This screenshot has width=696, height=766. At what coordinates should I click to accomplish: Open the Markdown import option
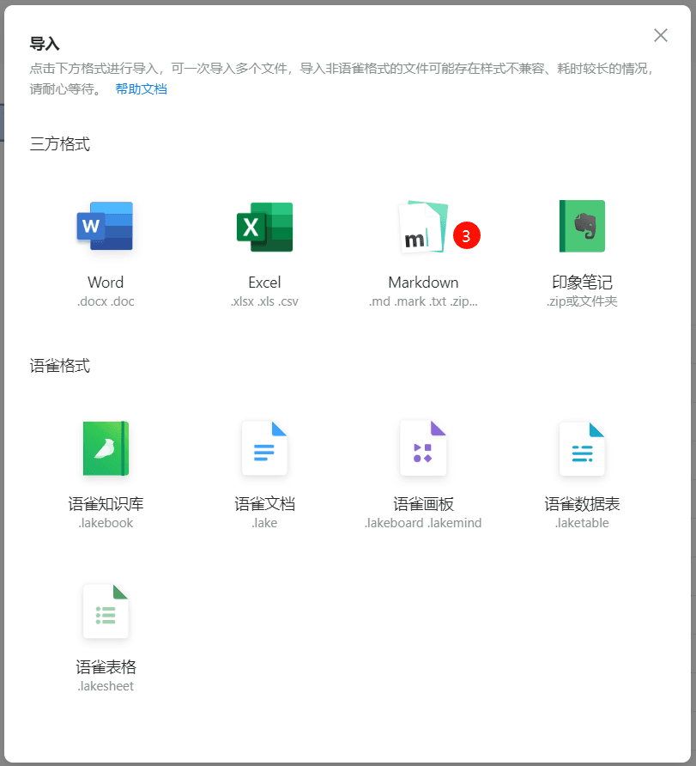pos(421,226)
